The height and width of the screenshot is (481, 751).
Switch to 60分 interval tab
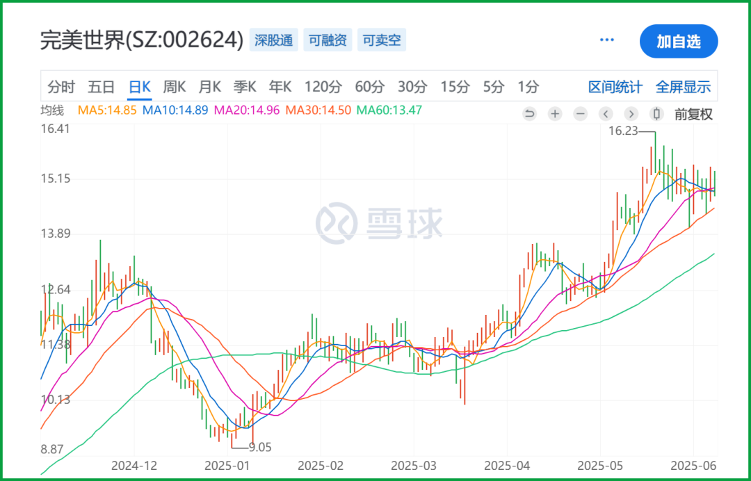(x=370, y=87)
